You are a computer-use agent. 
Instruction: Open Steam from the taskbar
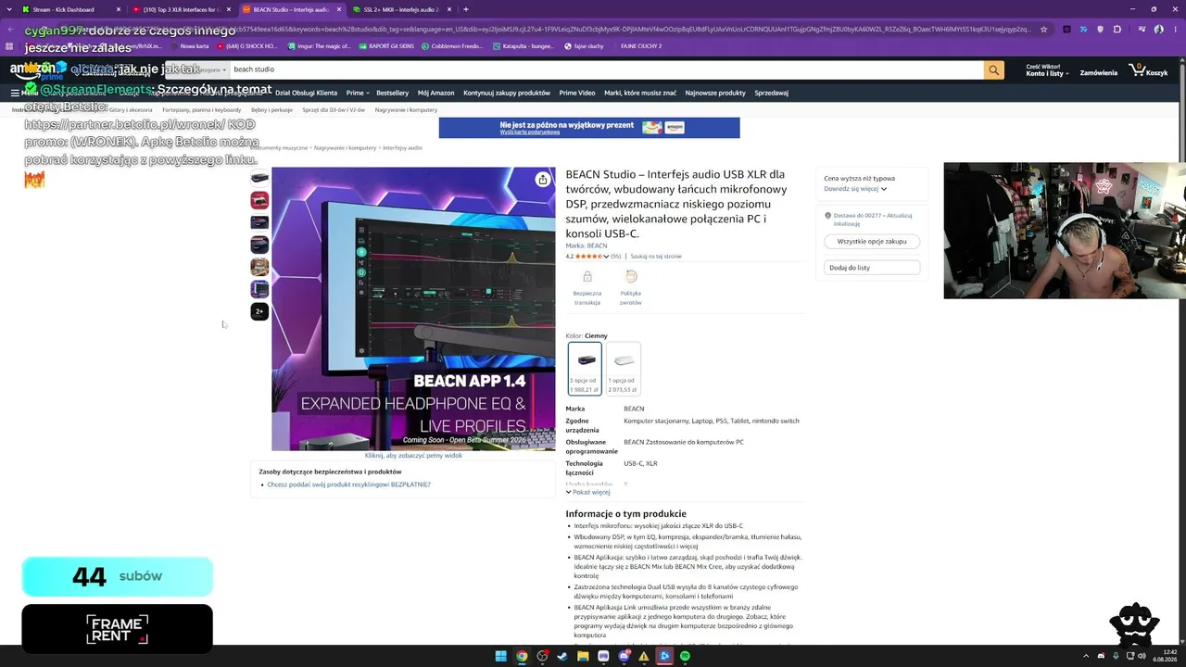pyautogui.click(x=562, y=656)
